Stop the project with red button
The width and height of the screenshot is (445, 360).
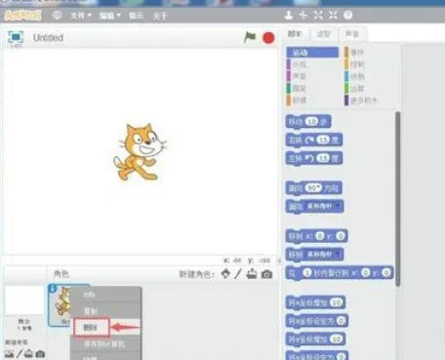[268, 38]
